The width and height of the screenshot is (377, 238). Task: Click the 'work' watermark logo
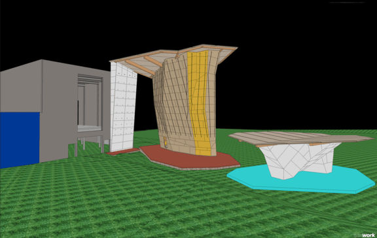[368, 235]
